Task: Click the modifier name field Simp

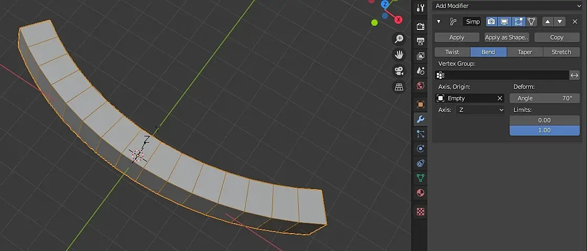Action: coord(473,22)
